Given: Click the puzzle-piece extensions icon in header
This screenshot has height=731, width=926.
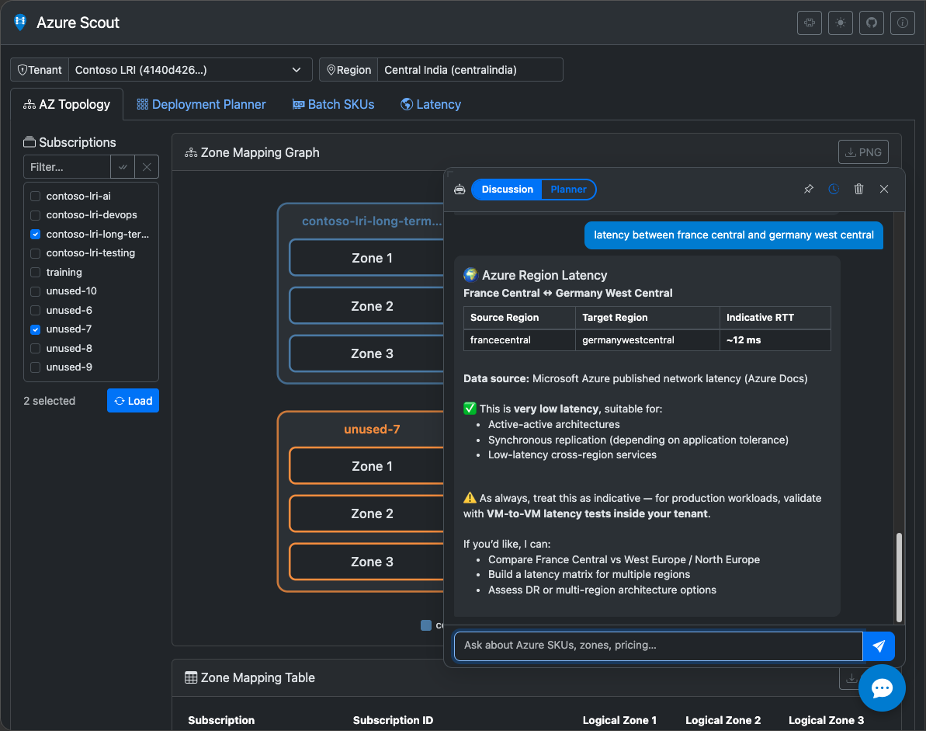Looking at the screenshot, I should [x=809, y=23].
